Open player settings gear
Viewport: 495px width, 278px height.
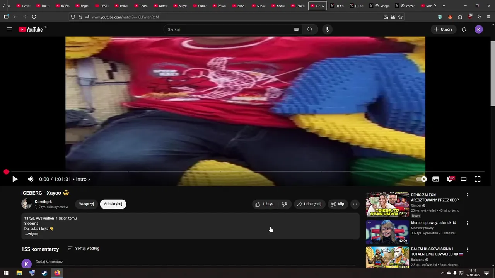click(450, 179)
